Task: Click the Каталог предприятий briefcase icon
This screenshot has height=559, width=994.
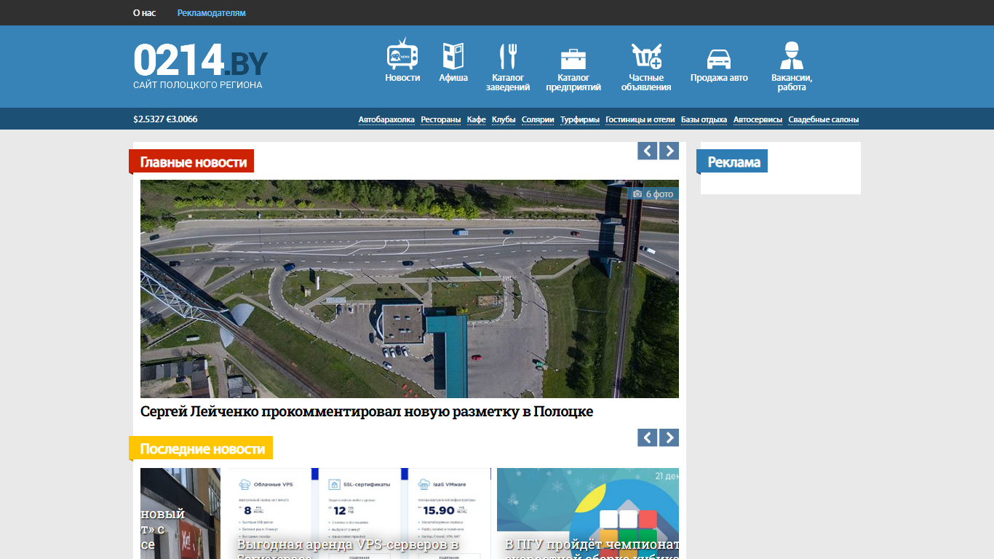Action: tap(573, 58)
